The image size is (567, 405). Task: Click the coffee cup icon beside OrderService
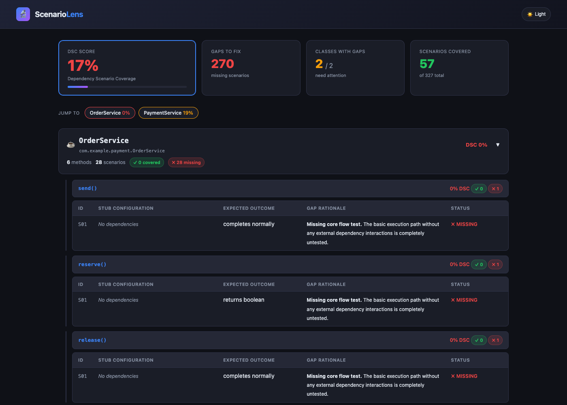pyautogui.click(x=71, y=145)
